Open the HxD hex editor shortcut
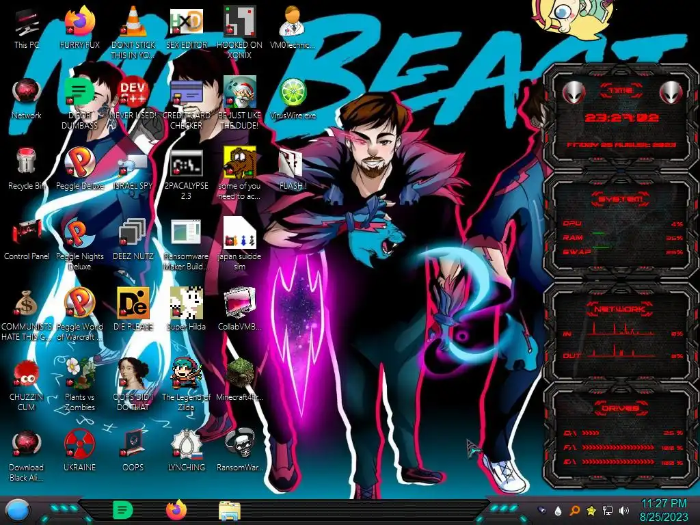Viewport: 700px width, 525px height. (186, 21)
